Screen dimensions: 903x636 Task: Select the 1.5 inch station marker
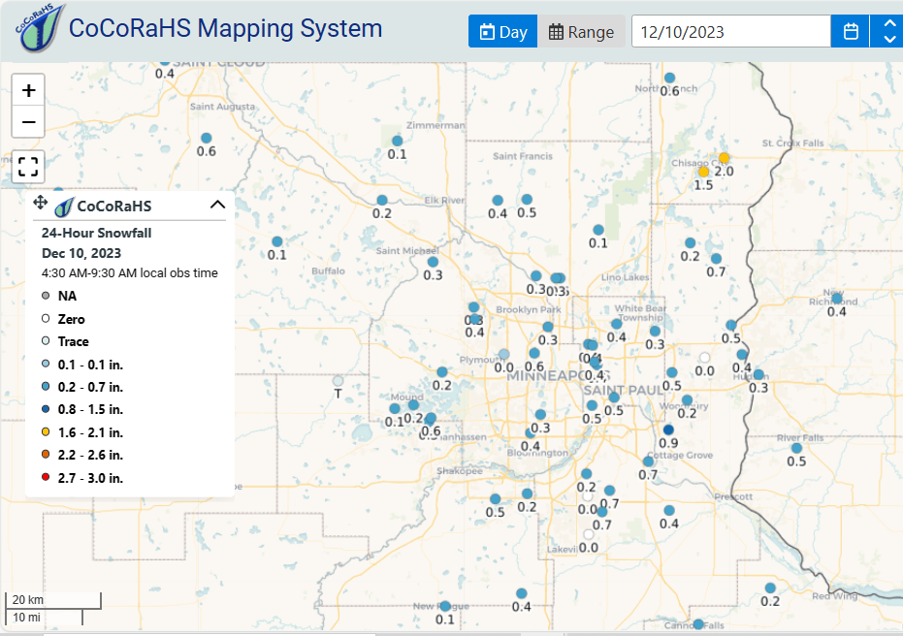[703, 171]
